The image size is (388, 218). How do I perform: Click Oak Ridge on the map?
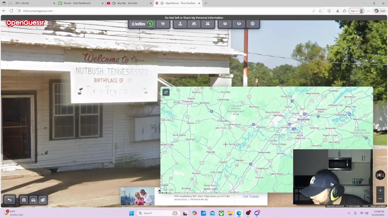click(x=278, y=115)
